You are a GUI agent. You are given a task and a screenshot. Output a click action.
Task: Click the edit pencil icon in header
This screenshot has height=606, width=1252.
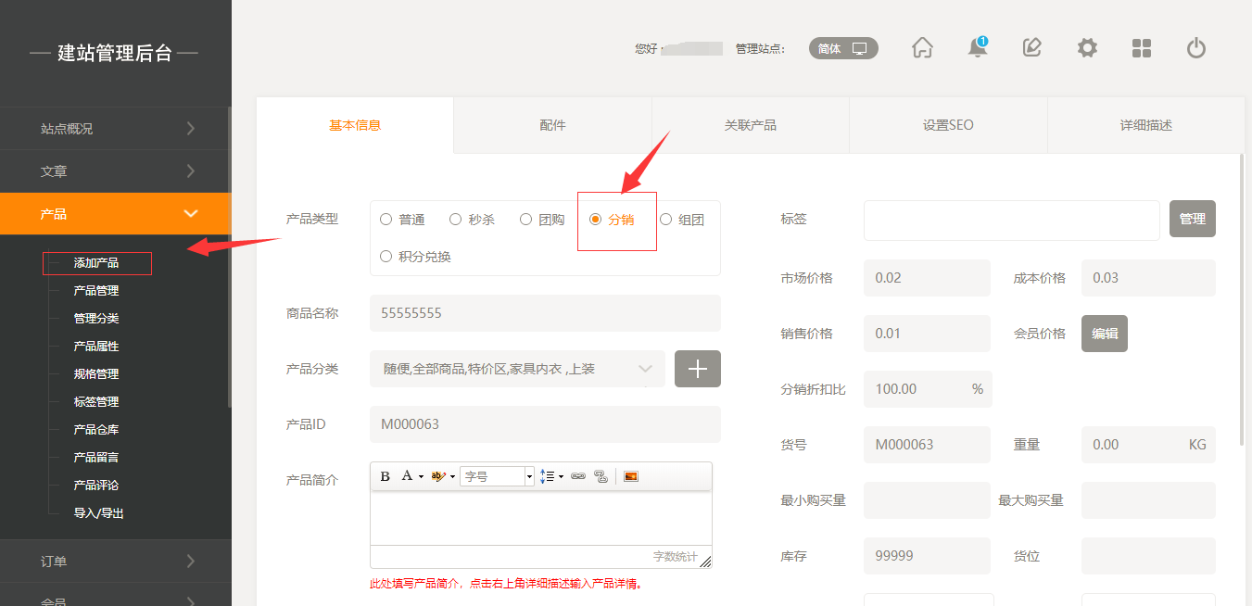[x=1031, y=48]
